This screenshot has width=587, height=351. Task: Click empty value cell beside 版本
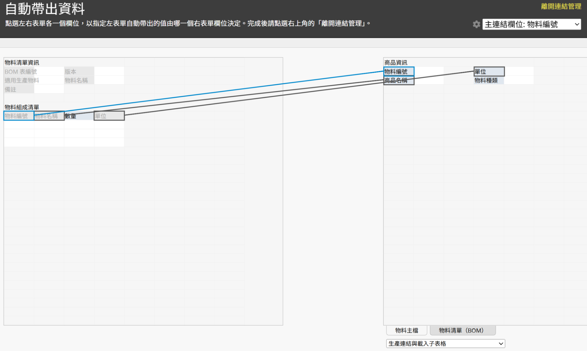(109, 72)
